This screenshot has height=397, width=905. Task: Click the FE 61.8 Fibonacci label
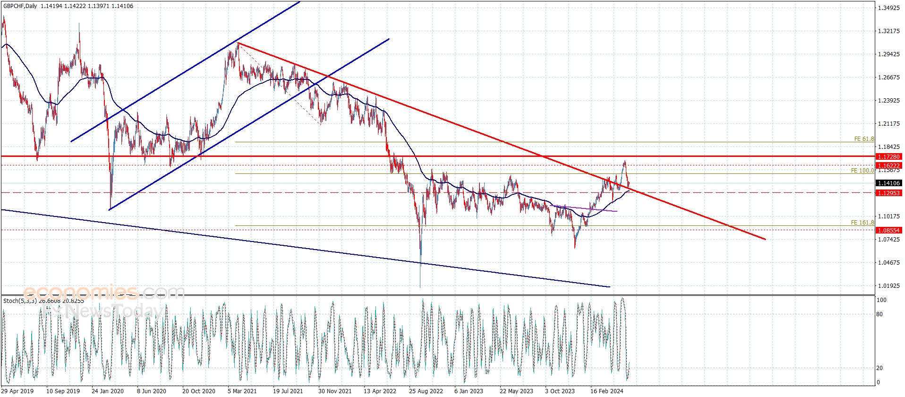[863, 139]
